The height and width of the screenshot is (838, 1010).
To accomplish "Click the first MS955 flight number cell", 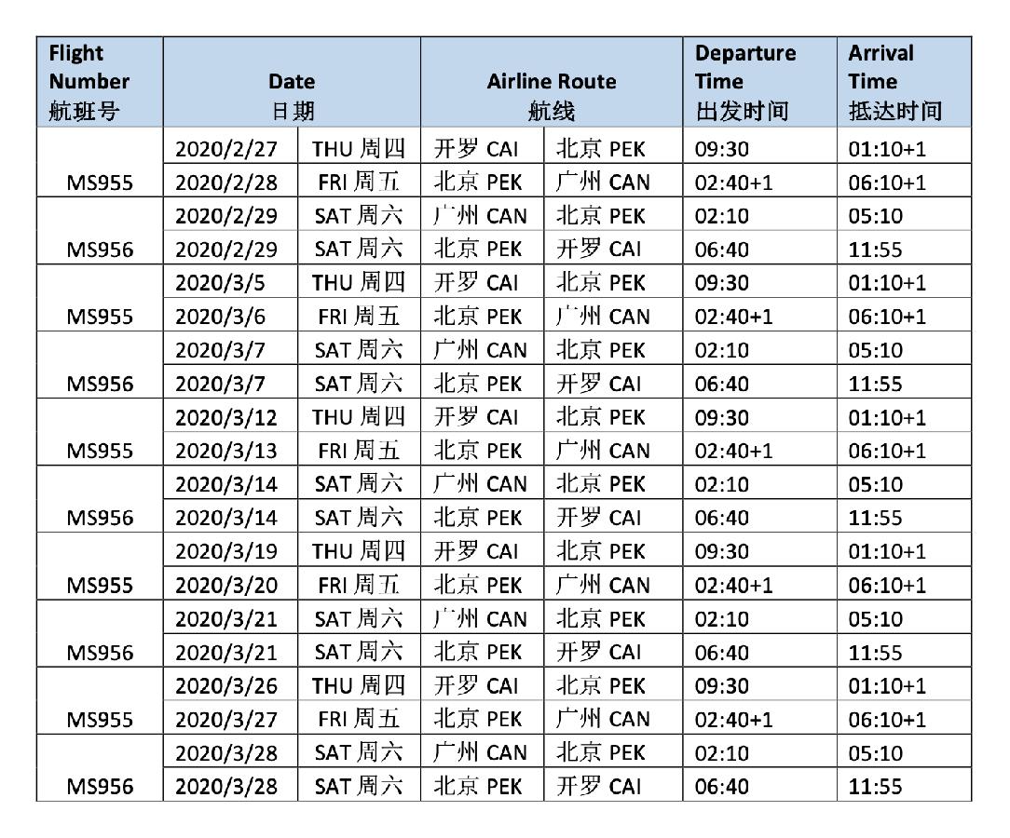I will [x=100, y=162].
